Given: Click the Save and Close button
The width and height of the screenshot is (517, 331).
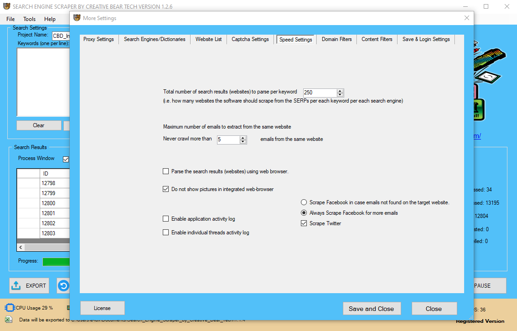Looking at the screenshot, I should tap(371, 309).
